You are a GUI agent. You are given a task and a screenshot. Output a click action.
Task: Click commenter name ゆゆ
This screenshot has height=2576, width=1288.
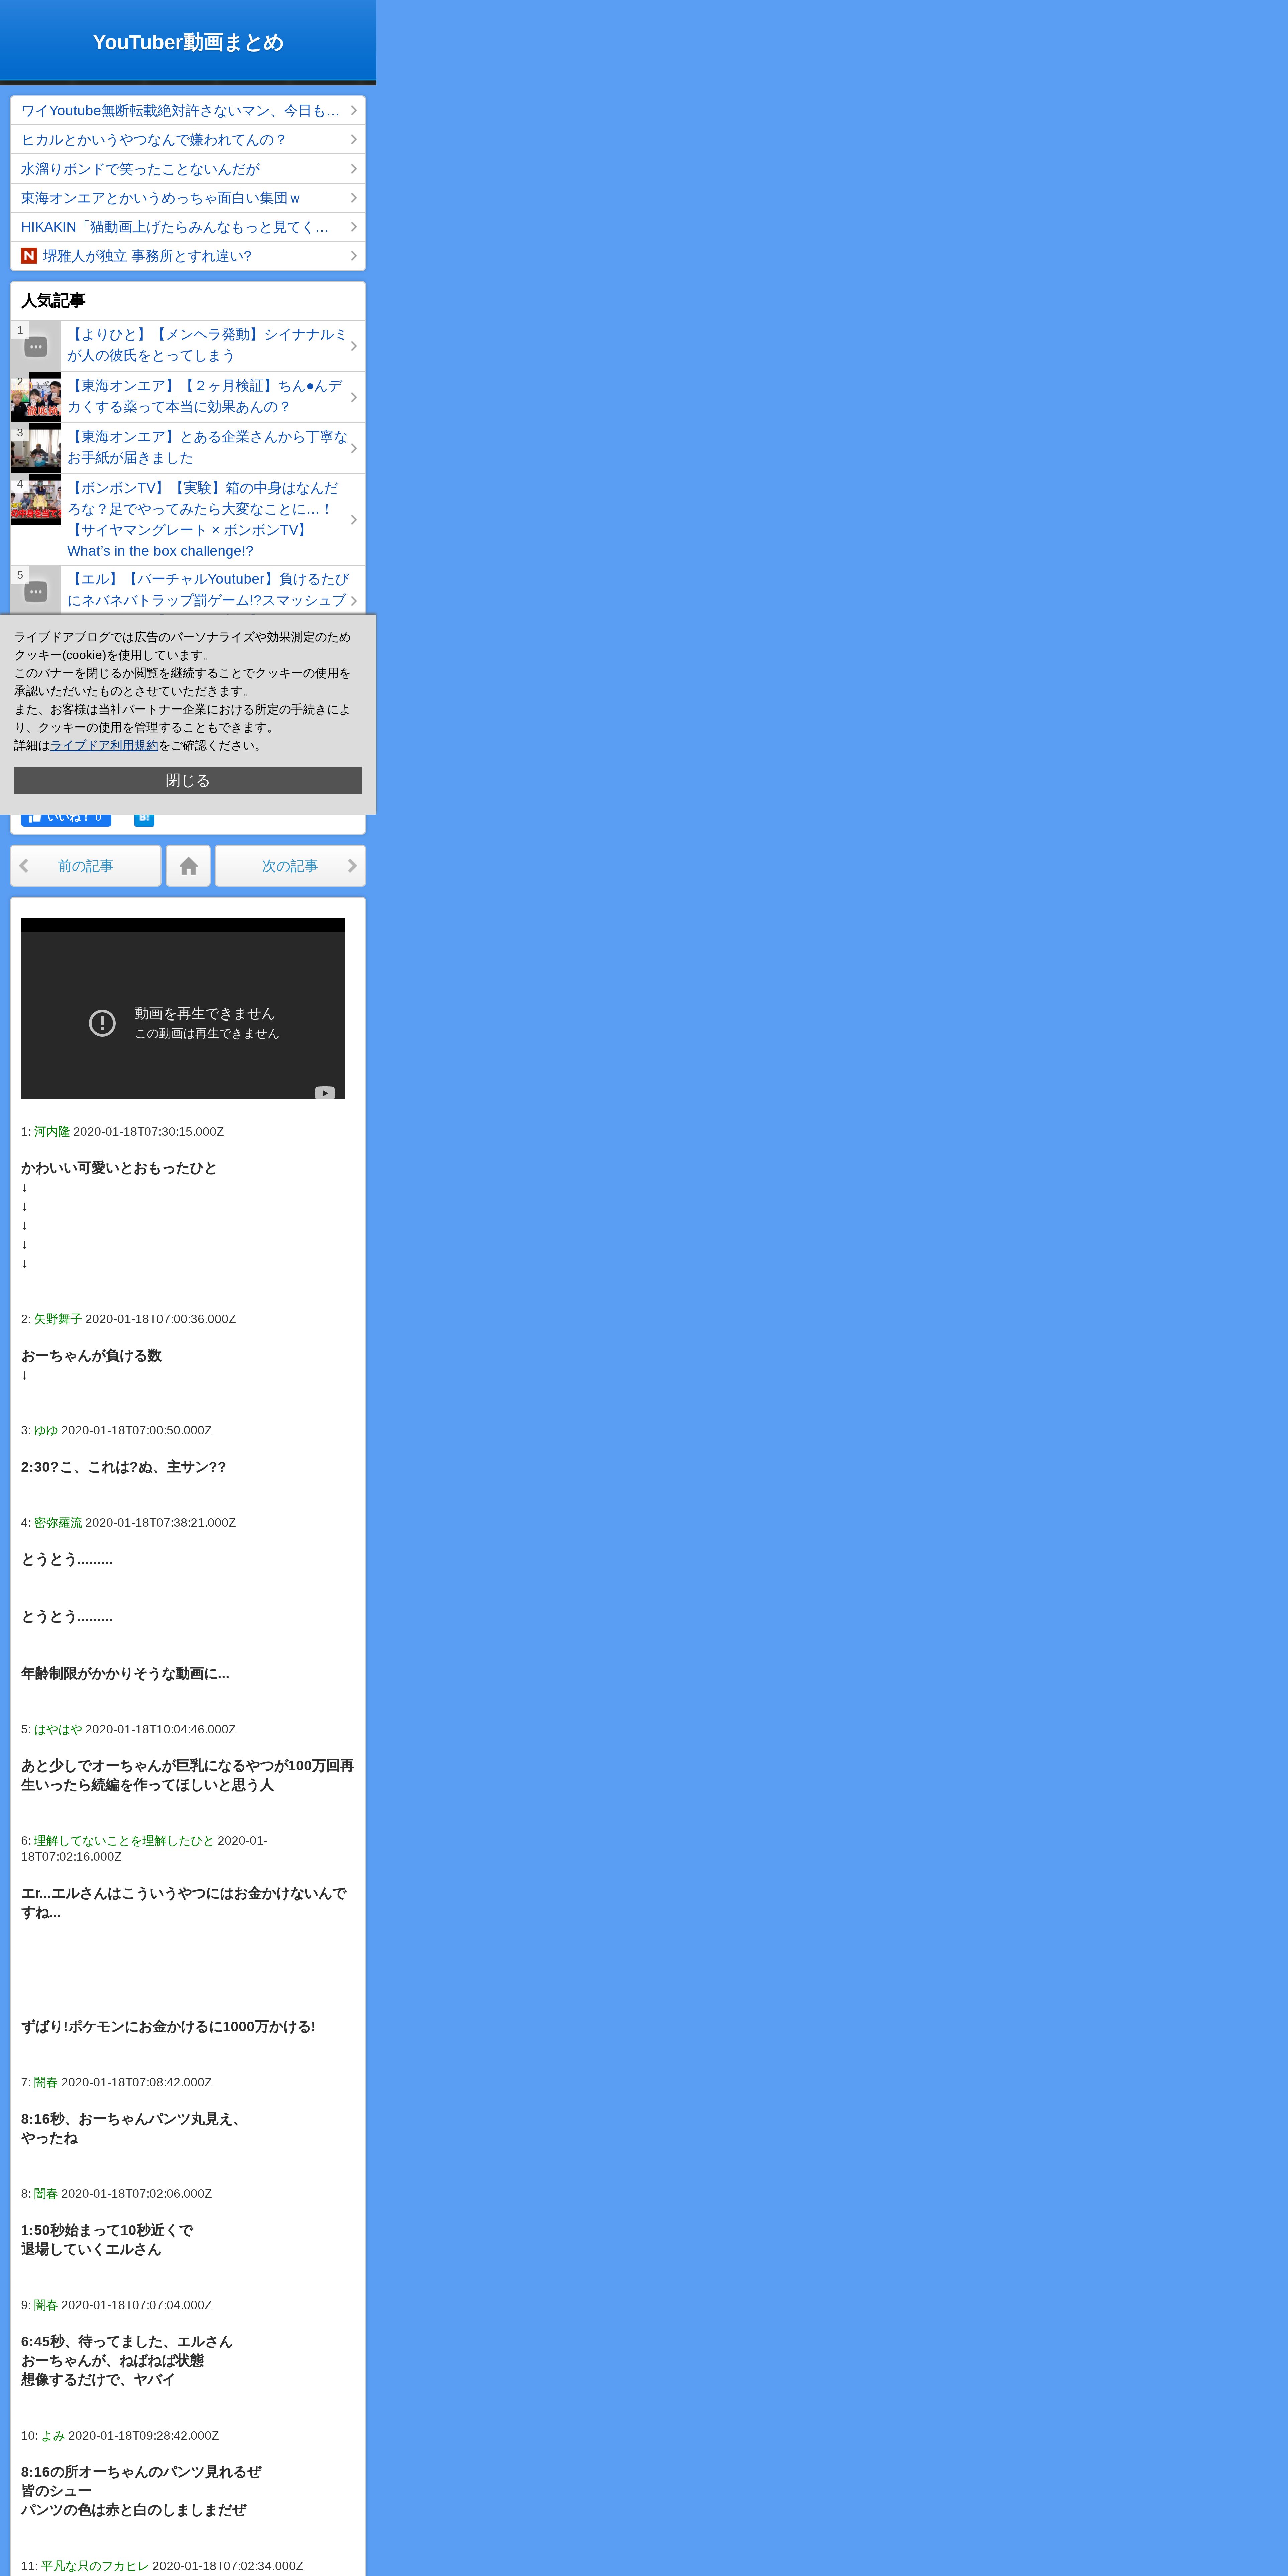[x=46, y=1430]
